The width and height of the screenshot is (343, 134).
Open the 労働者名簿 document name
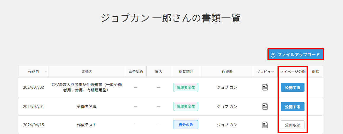(87, 106)
